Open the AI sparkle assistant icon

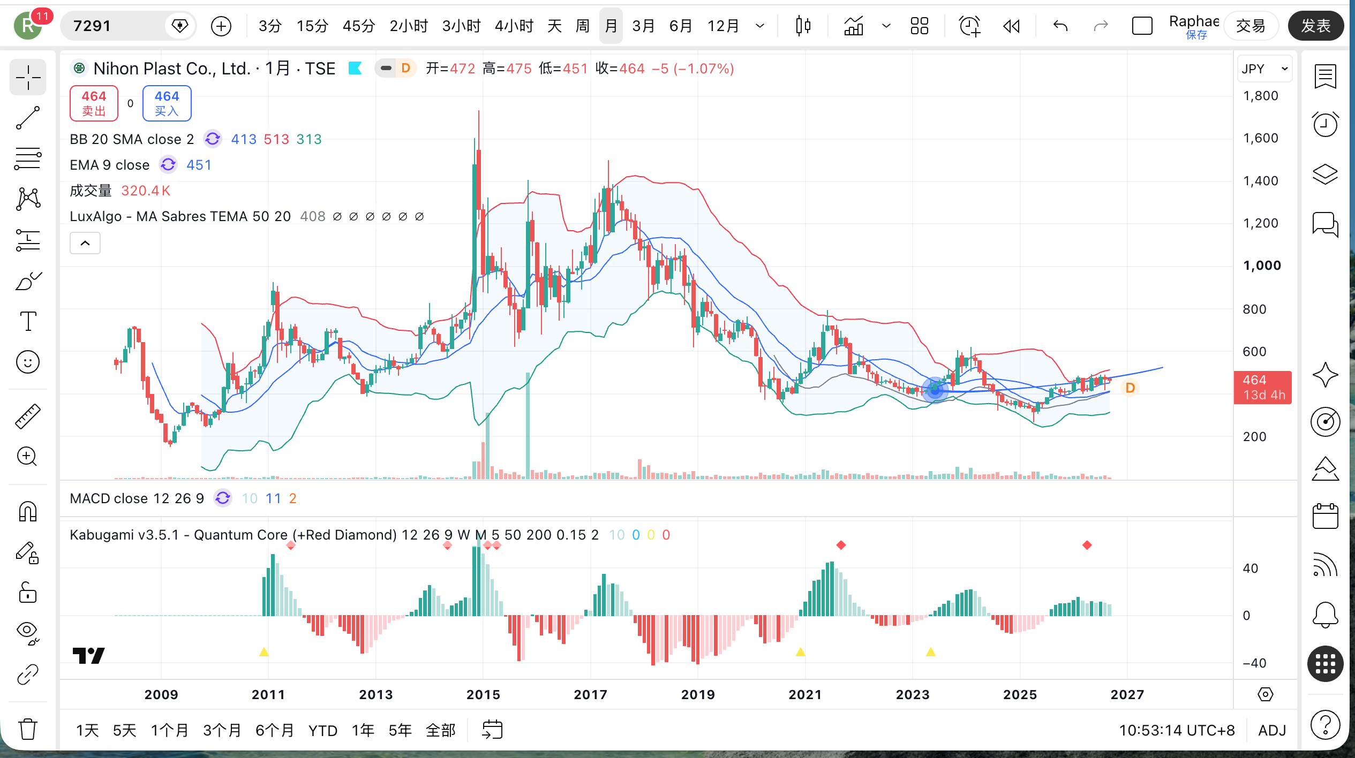pos(1325,375)
